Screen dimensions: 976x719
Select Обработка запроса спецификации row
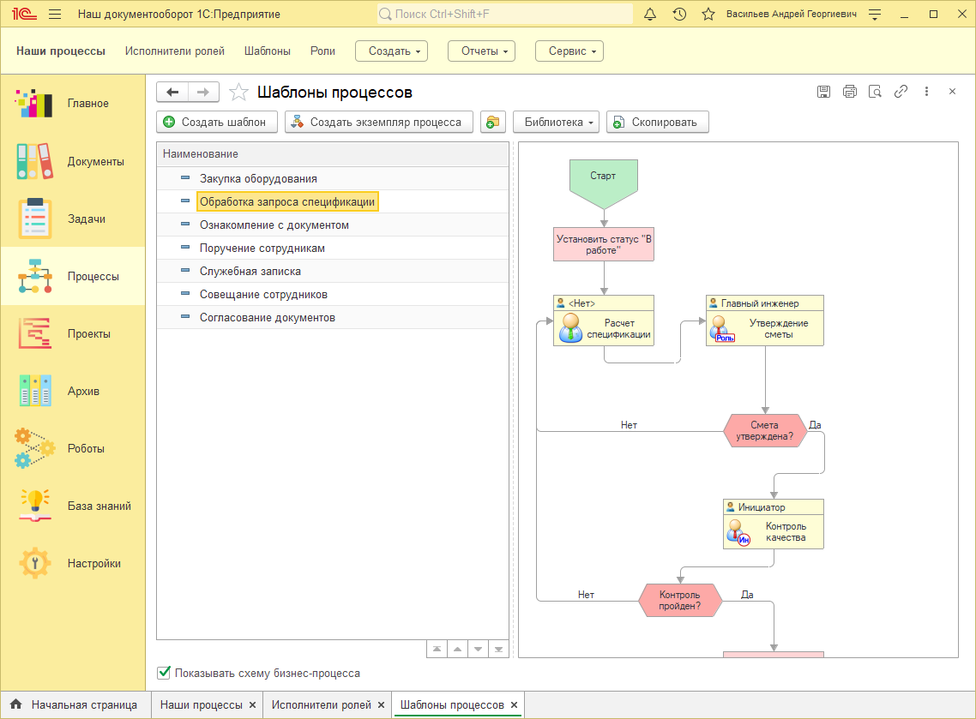333,201
